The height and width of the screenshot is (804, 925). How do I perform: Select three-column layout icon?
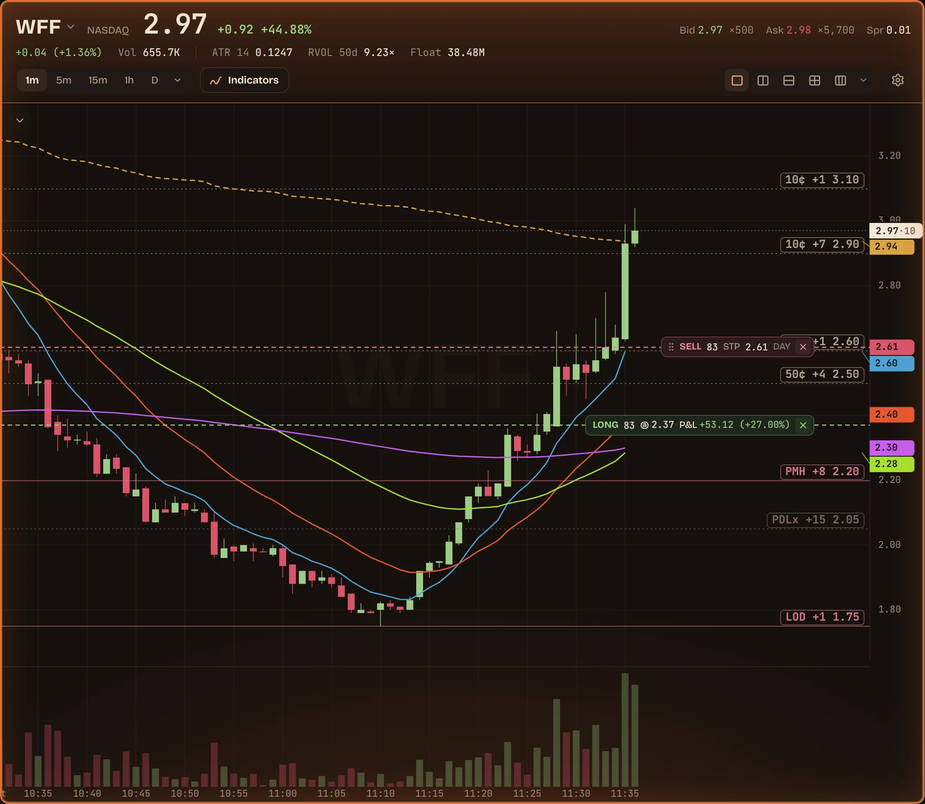[x=840, y=80]
